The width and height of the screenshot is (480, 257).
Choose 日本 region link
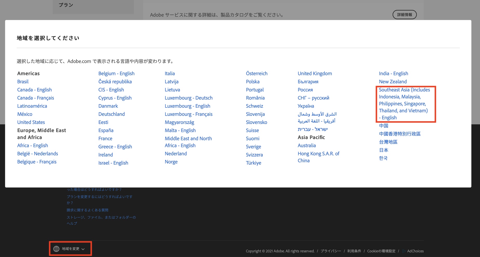(384, 150)
